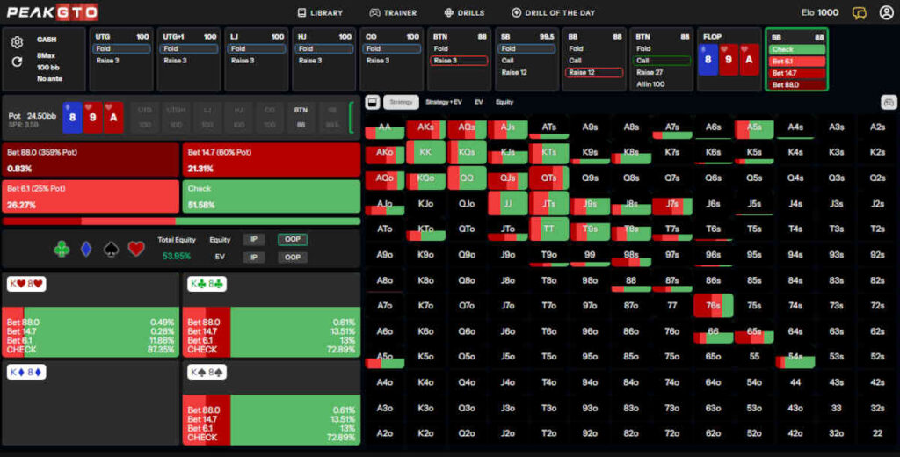This screenshot has width=900, height=457.
Task: Click the reset refresh arrow icon
Action: tap(17, 62)
